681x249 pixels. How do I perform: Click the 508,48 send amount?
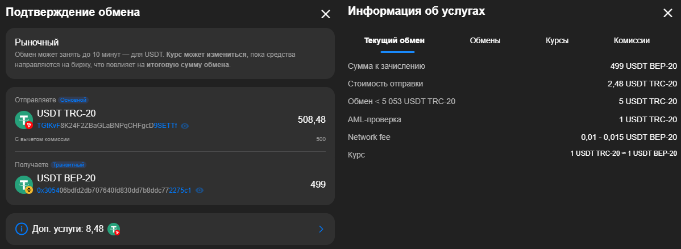click(312, 119)
